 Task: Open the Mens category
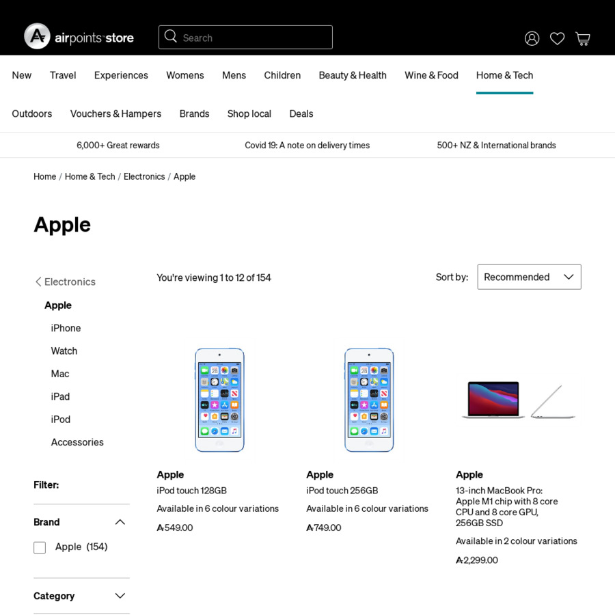pos(234,75)
